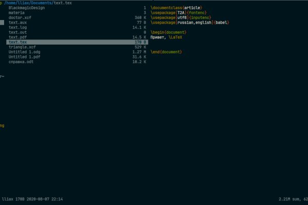Select the empty text.out file
The image size is (308, 205).
click(17, 32)
